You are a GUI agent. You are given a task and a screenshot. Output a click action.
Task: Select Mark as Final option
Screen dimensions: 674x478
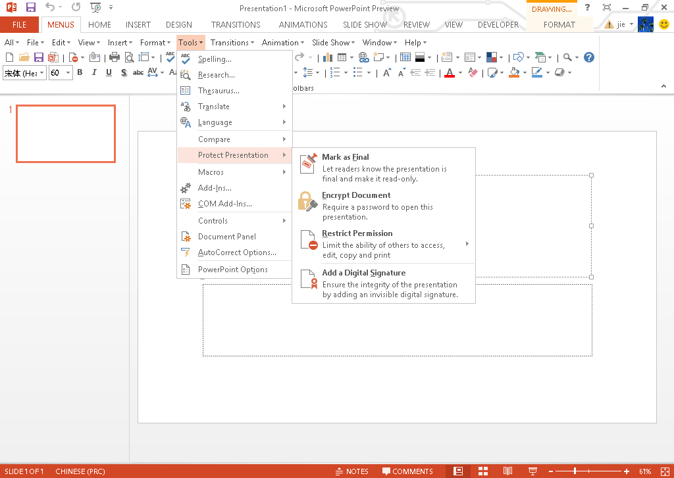click(384, 168)
